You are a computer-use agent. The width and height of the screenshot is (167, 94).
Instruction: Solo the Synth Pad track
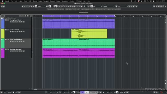point(8,49)
